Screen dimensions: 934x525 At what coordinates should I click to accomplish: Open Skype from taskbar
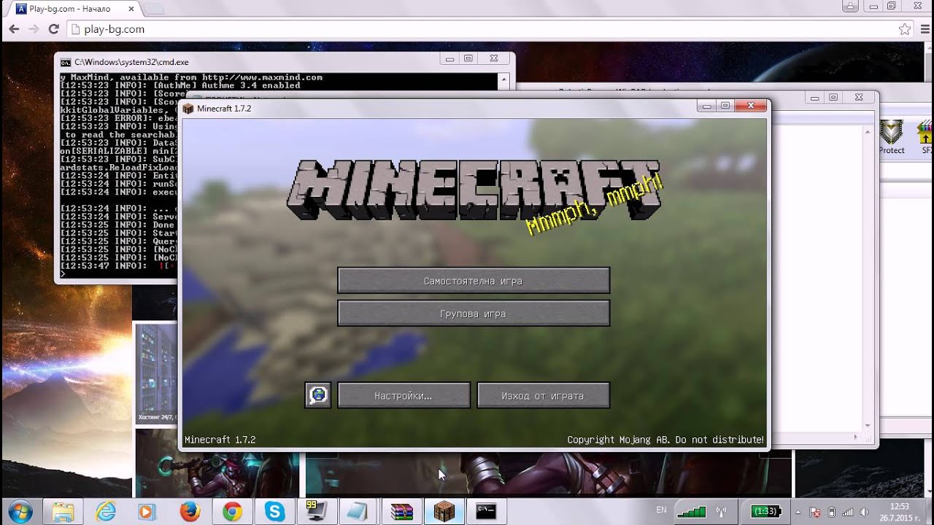pos(275,512)
